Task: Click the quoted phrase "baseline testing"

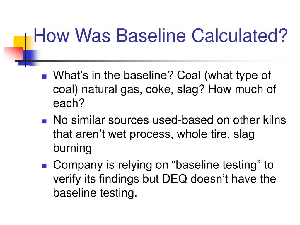Action: point(216,165)
